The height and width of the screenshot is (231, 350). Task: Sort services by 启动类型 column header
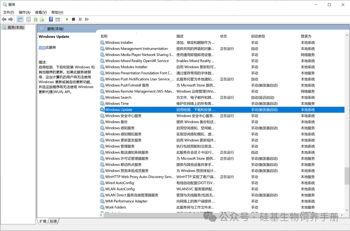tap(258, 36)
